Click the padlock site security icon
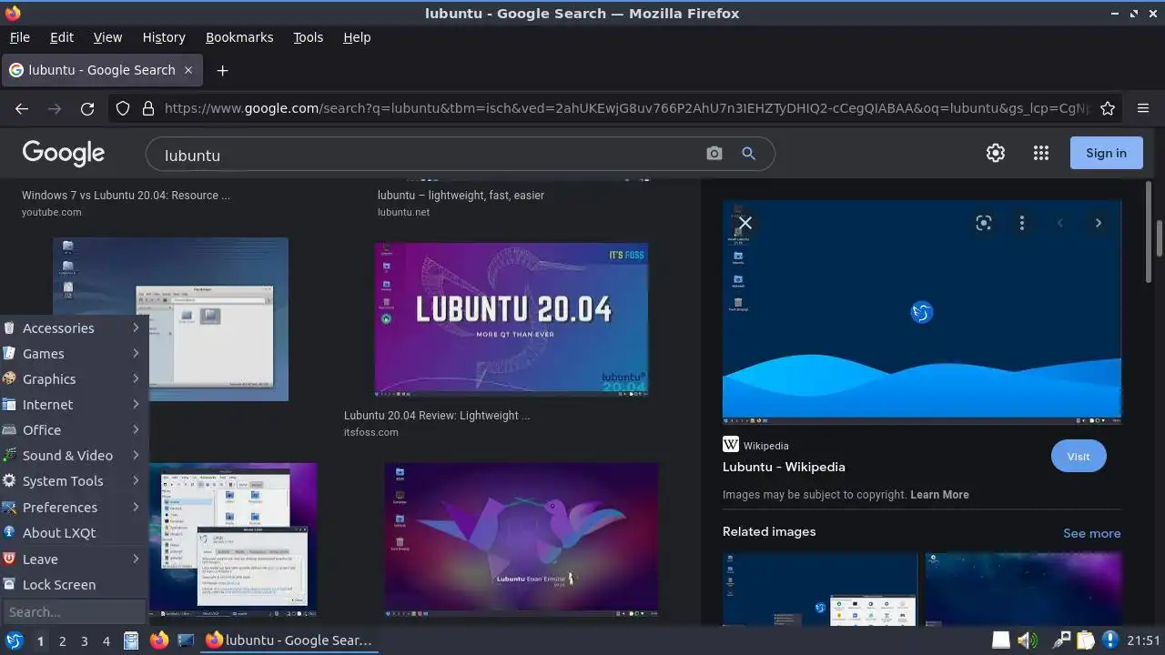Screen dimensions: 1165x655 click(148, 108)
